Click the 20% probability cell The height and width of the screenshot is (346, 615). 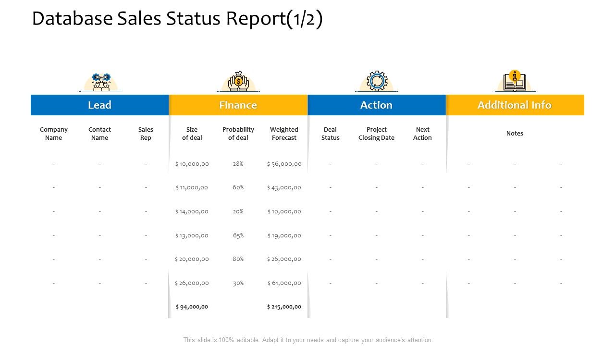[238, 211]
